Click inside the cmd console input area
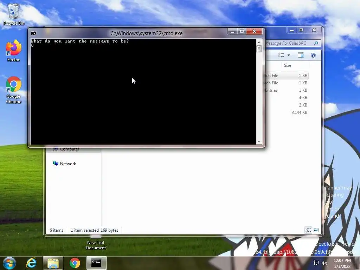 point(143,92)
